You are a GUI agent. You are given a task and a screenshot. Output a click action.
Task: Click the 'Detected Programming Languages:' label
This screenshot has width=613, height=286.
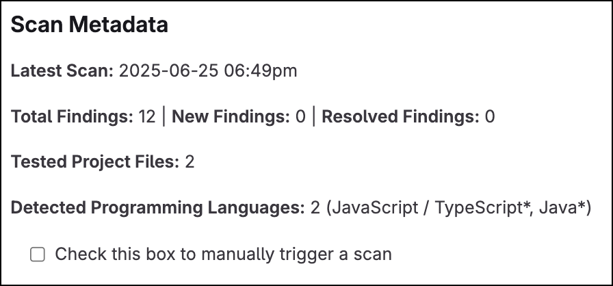point(157,208)
